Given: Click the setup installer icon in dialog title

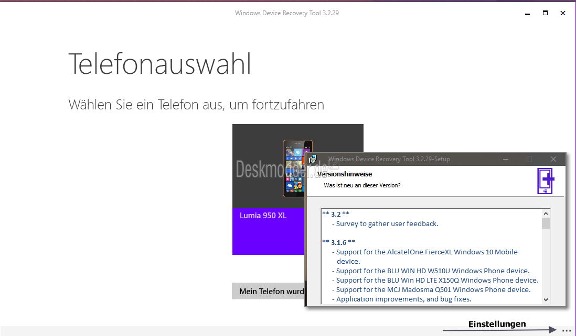Looking at the screenshot, I should coord(313,159).
